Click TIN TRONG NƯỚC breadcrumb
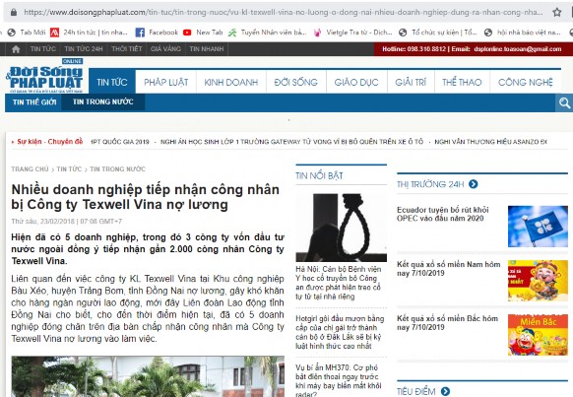The width and height of the screenshot is (573, 397). 118,168
